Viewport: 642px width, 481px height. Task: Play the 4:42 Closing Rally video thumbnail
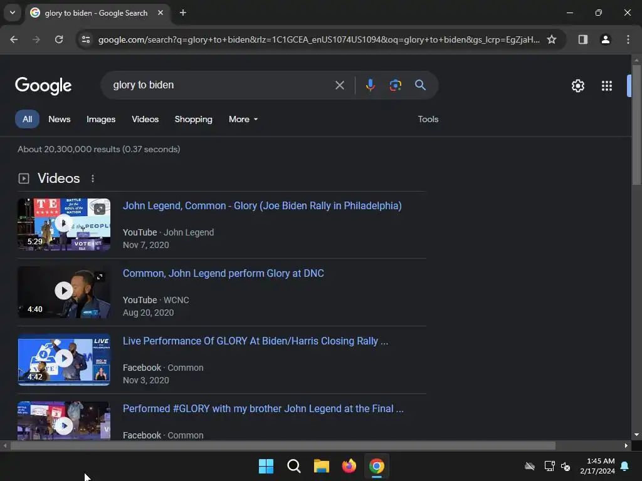pos(64,359)
